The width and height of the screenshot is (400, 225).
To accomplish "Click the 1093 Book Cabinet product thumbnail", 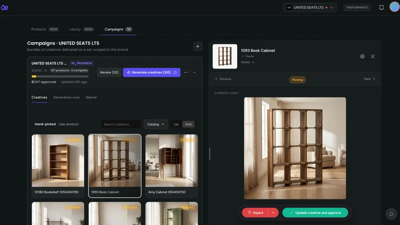I will coord(224,56).
